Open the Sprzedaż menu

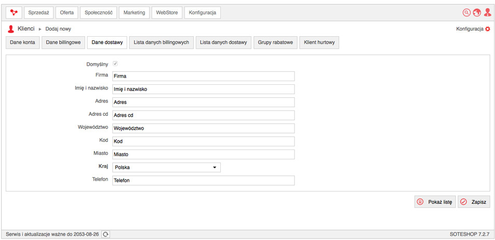pos(39,12)
